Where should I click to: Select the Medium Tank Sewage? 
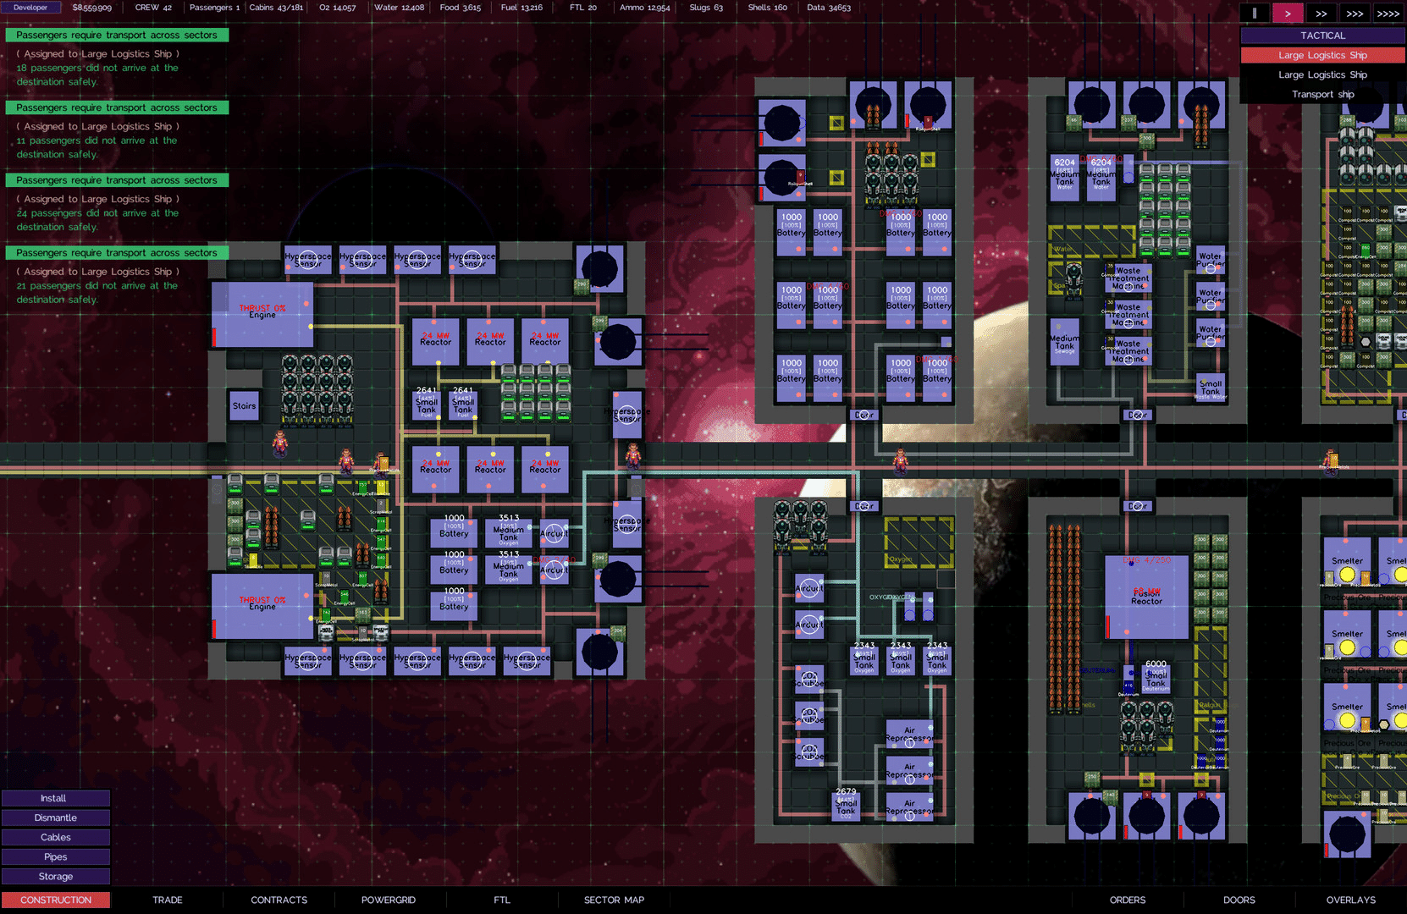[x=1064, y=341]
